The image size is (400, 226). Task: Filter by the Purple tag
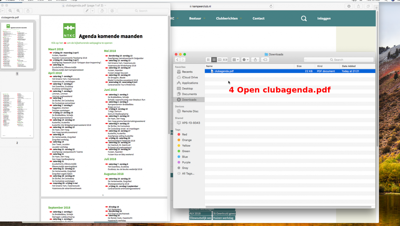pyautogui.click(x=186, y=162)
